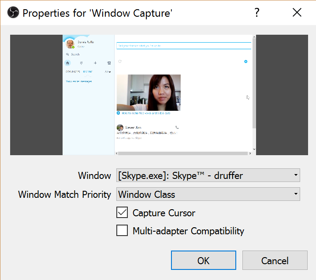Viewport: 316px width, 280px height.
Task: Disable the Capture Cursor checkbox
Action: [122, 213]
